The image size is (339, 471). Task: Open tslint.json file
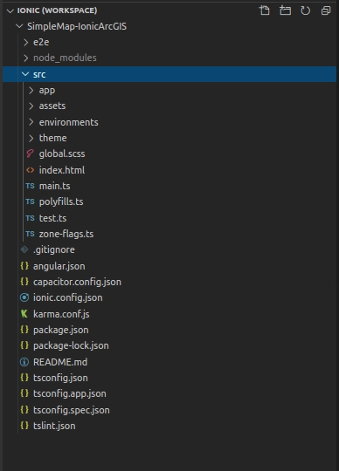click(x=54, y=426)
